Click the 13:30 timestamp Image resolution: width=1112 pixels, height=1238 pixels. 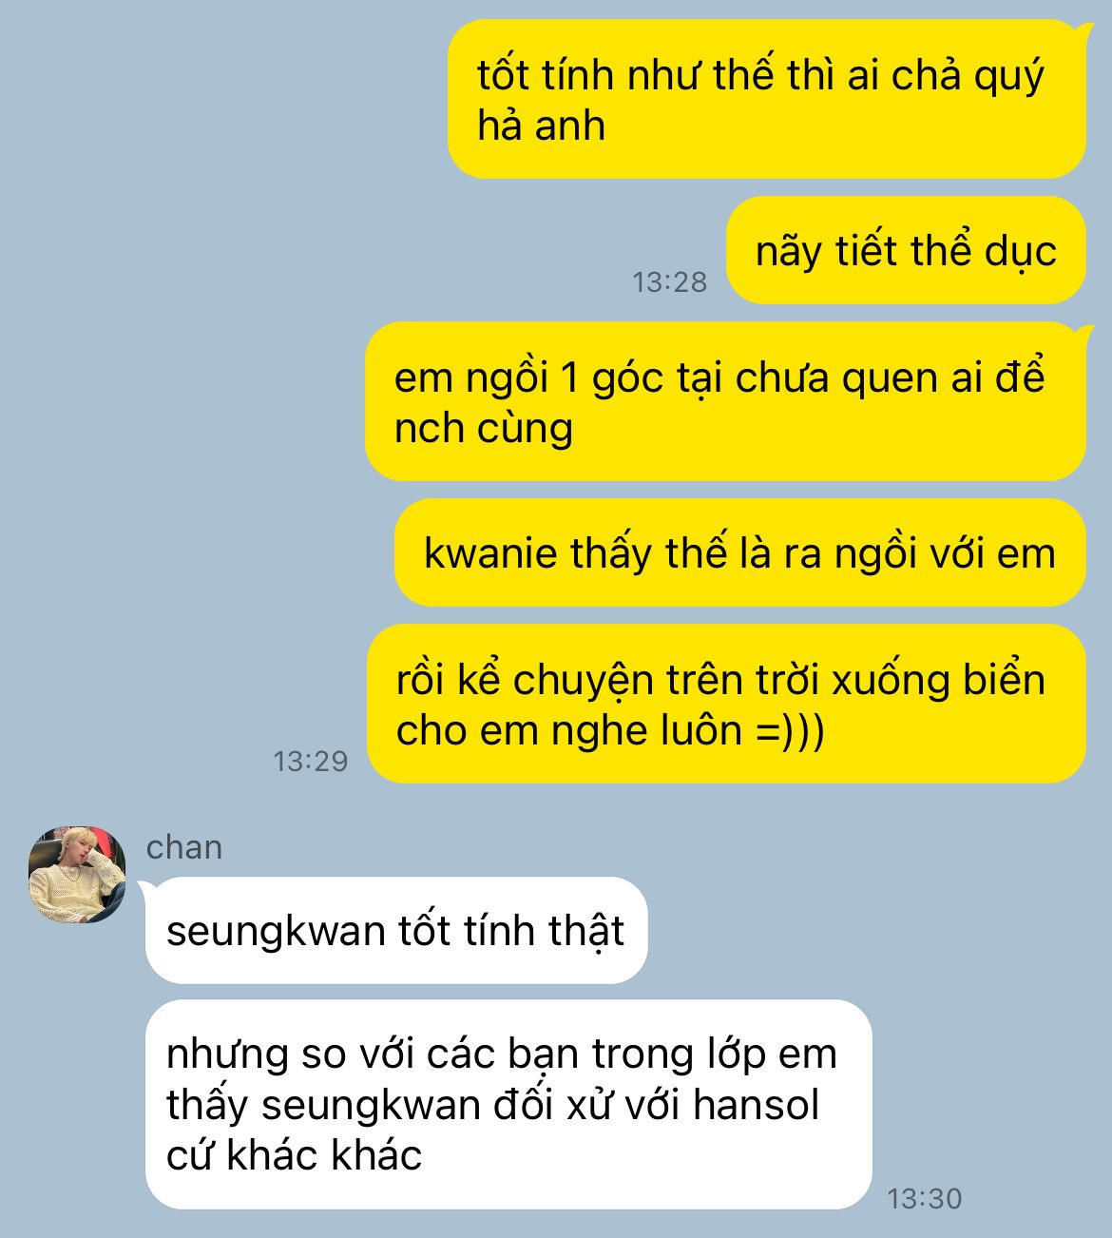pyautogui.click(x=925, y=1198)
